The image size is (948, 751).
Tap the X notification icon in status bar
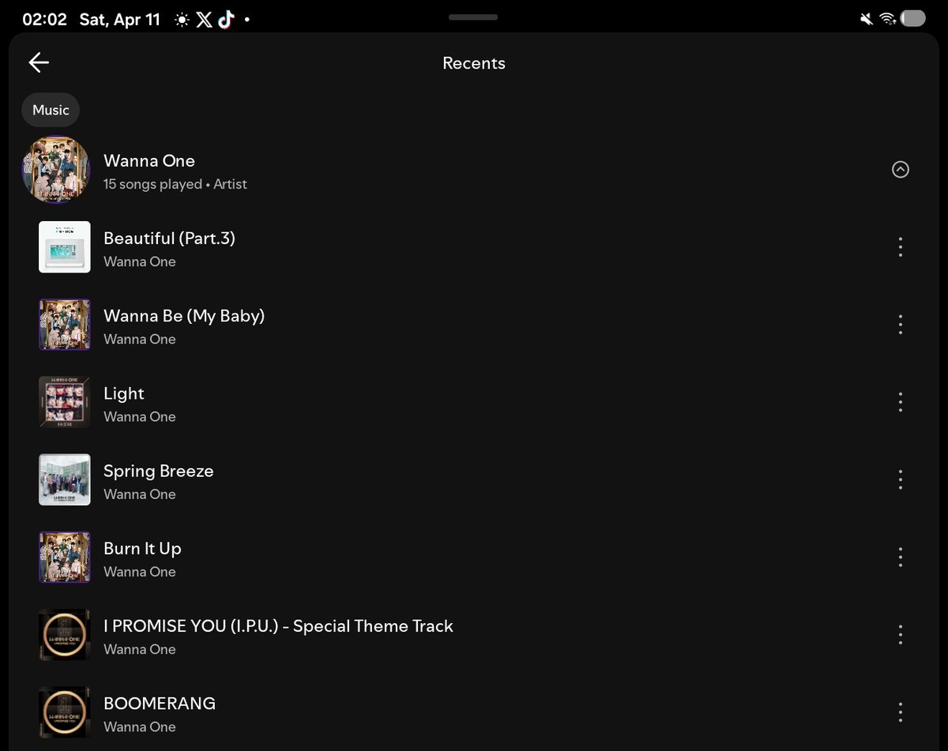tap(204, 20)
